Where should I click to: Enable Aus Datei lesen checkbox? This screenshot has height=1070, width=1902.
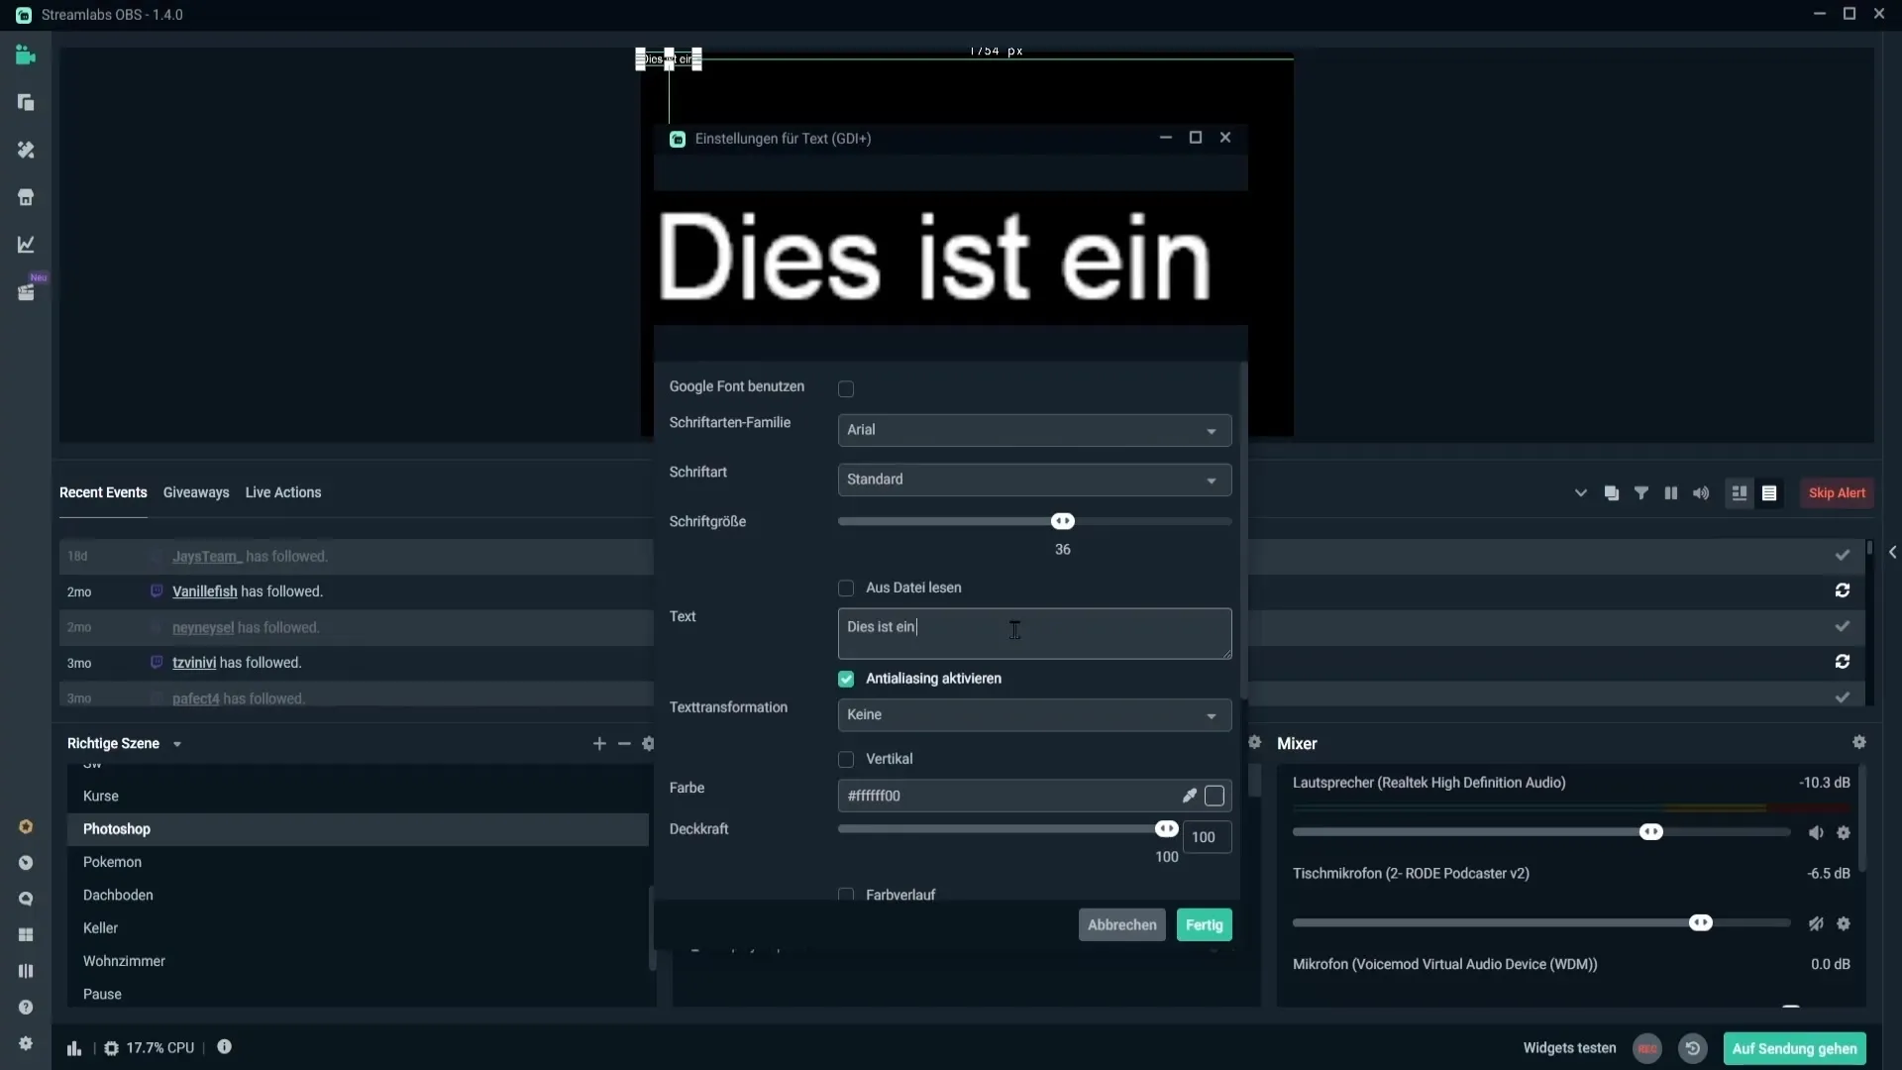846,588
